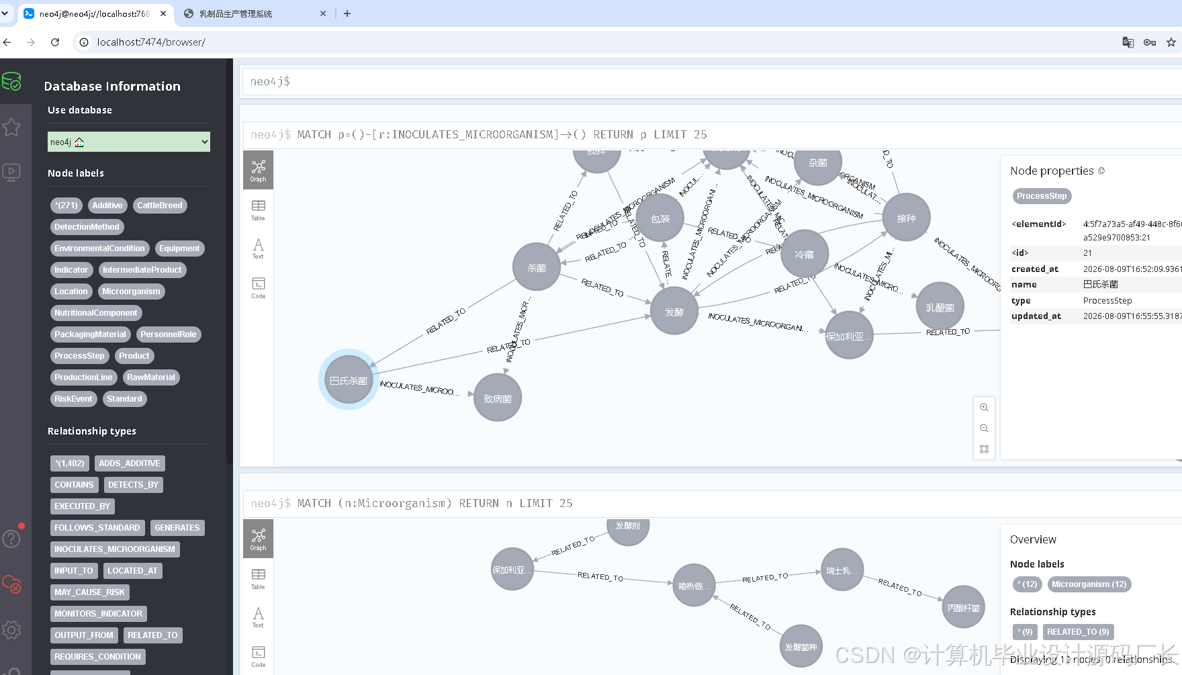View site information icon in address bar

tap(84, 42)
